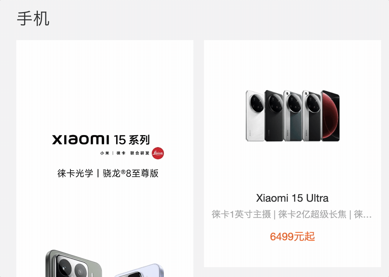Click the Xiaomi 15 系列 wordmark logo
This screenshot has width=389, height=277.
pos(101,140)
